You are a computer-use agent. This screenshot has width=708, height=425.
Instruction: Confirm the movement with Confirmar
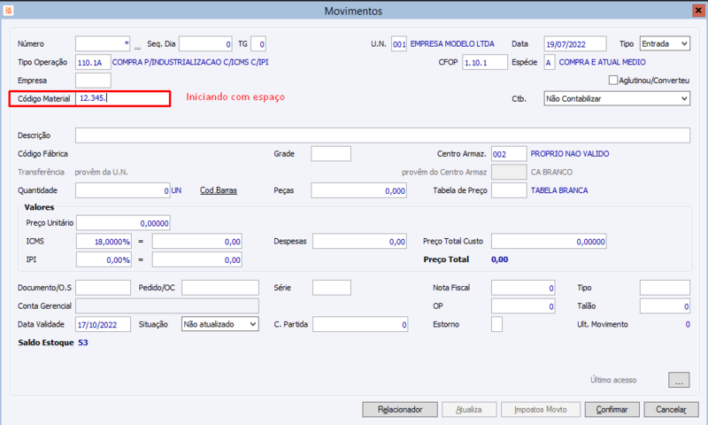612,410
